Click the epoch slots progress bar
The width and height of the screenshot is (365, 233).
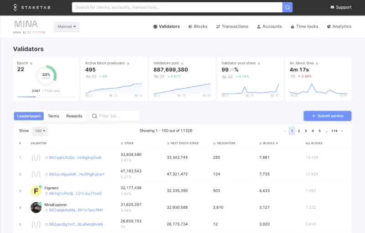[46, 97]
